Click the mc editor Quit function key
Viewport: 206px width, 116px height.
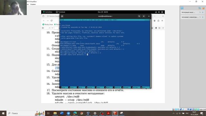145,87
